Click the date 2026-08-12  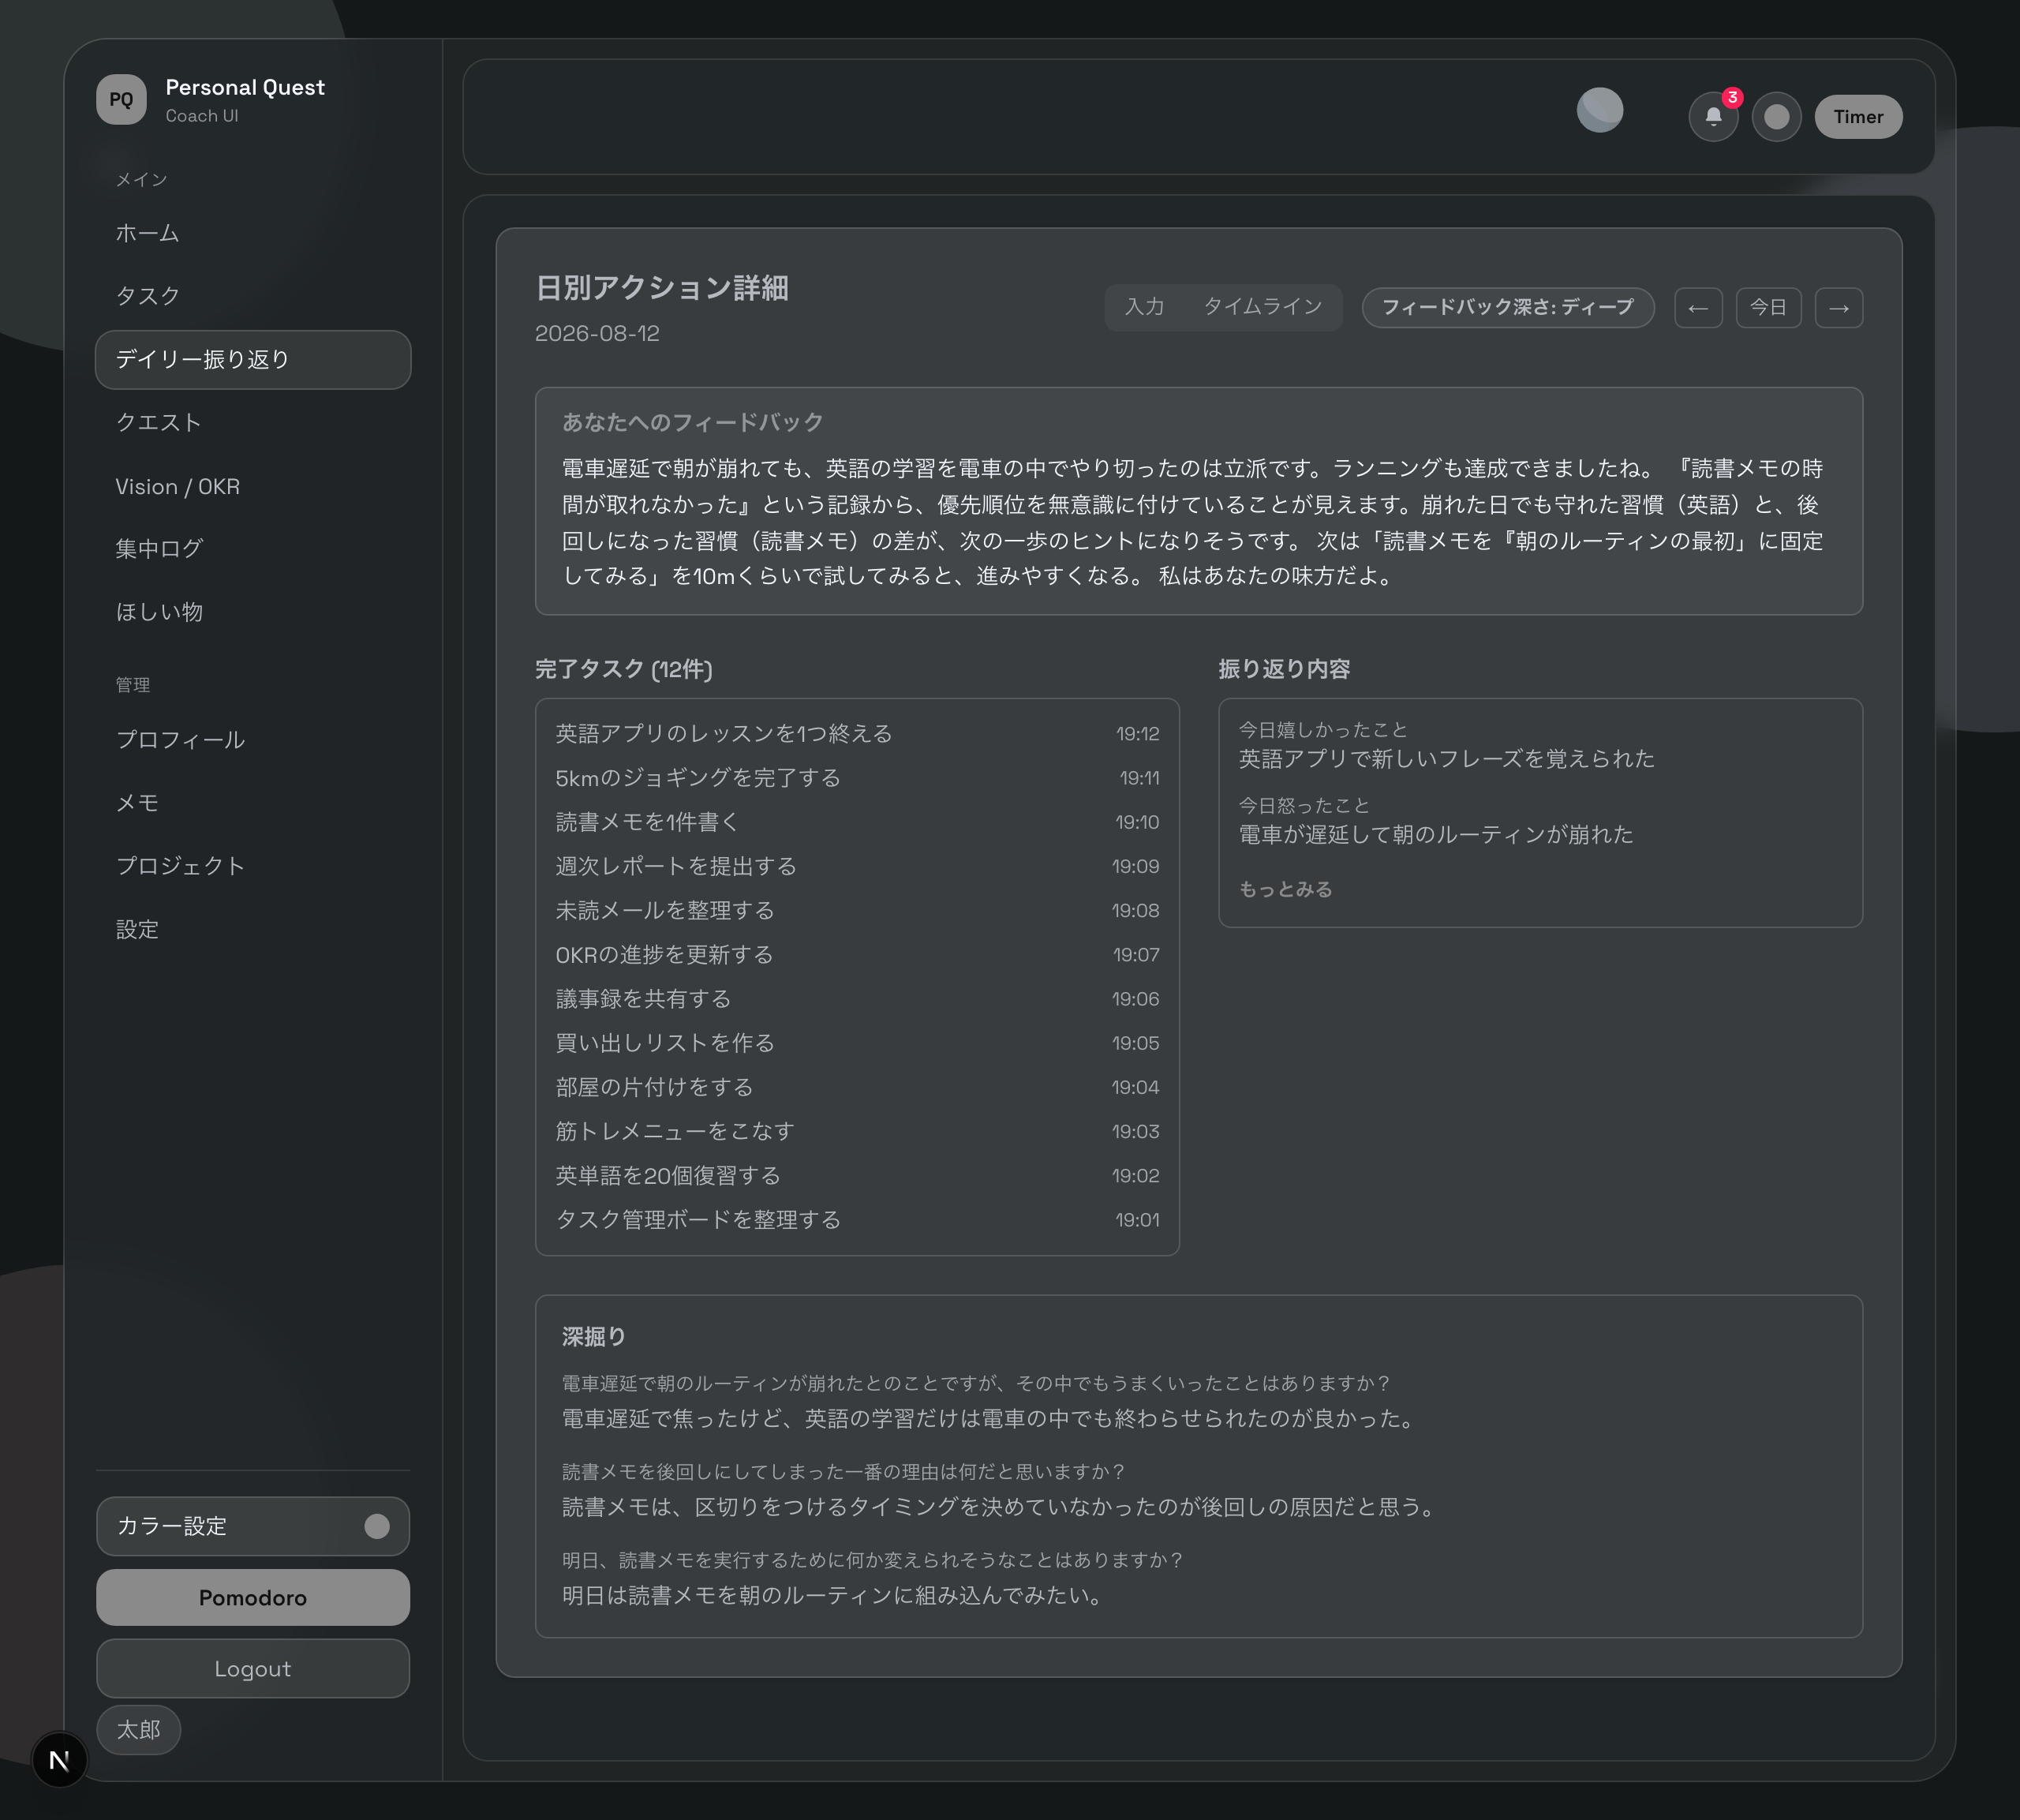coord(597,333)
